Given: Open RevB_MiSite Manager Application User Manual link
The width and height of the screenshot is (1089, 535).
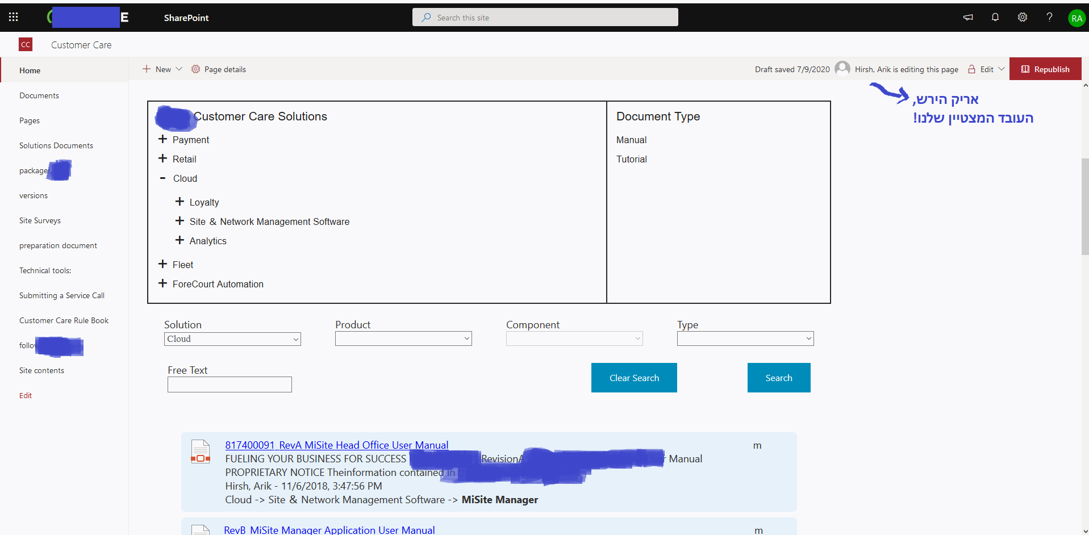Looking at the screenshot, I should (329, 530).
